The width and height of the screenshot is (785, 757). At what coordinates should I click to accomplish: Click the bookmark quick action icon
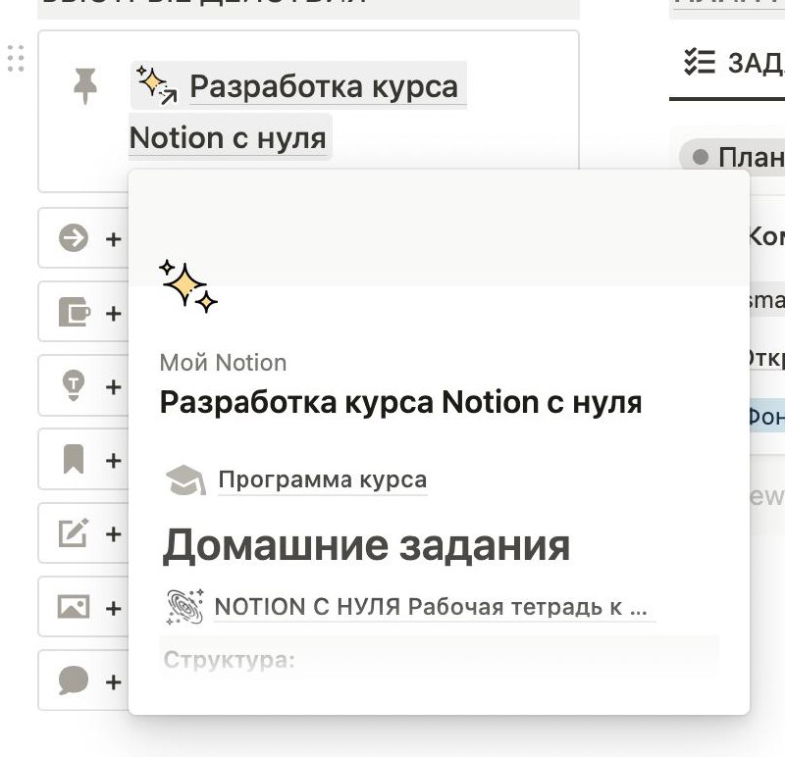(74, 459)
